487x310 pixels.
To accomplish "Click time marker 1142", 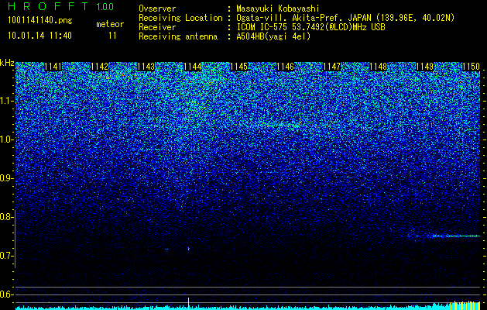I will (x=99, y=67).
